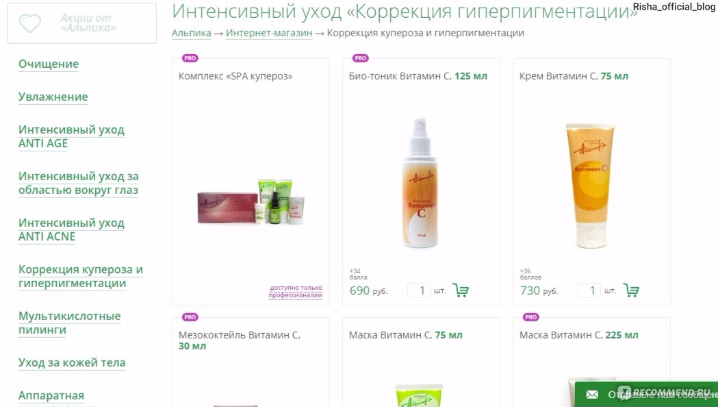Select Интенсивный уход ANTI AGE category
Image resolution: width=718 pixels, height=407 pixels.
click(71, 136)
